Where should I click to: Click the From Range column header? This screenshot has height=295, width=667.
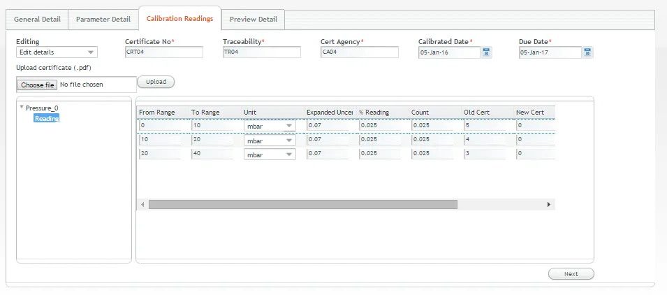click(162, 113)
